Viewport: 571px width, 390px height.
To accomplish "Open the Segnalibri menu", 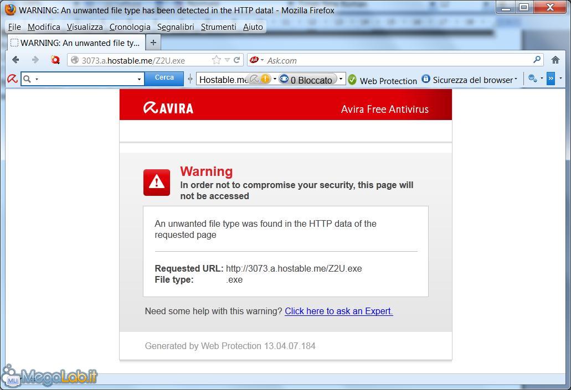I will pos(176,27).
